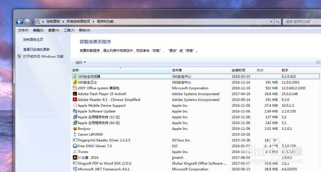Click the Control Panel icon in address bar
The width and height of the screenshot is (321, 172).
[x=38, y=22]
